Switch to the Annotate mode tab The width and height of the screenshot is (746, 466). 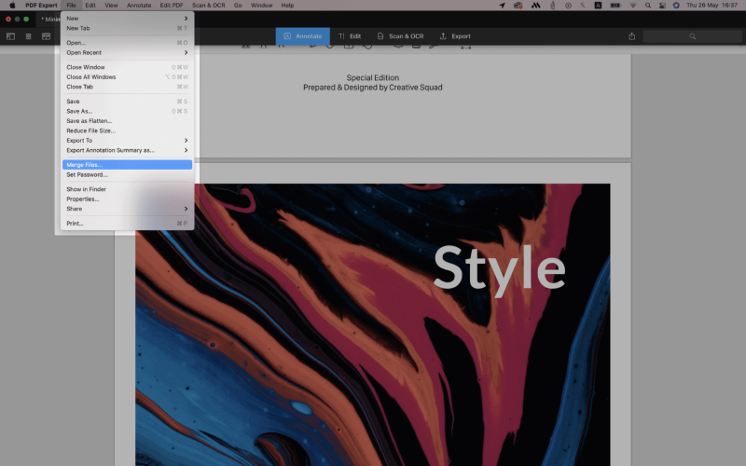point(302,36)
